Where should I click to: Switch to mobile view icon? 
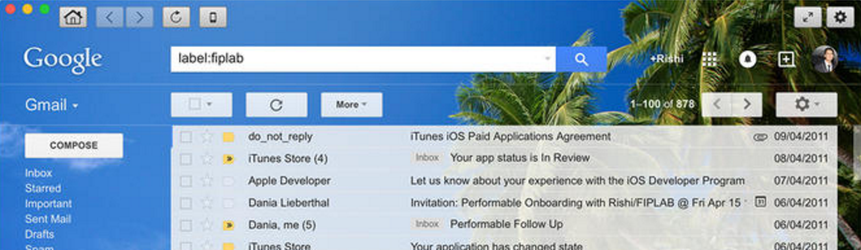point(213,17)
